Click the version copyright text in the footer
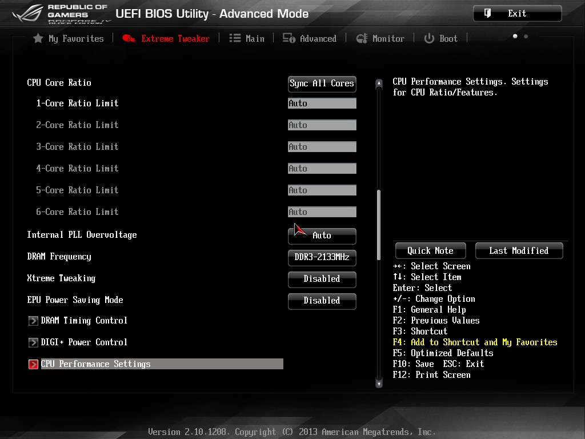This screenshot has width=585, height=439. pos(292,432)
